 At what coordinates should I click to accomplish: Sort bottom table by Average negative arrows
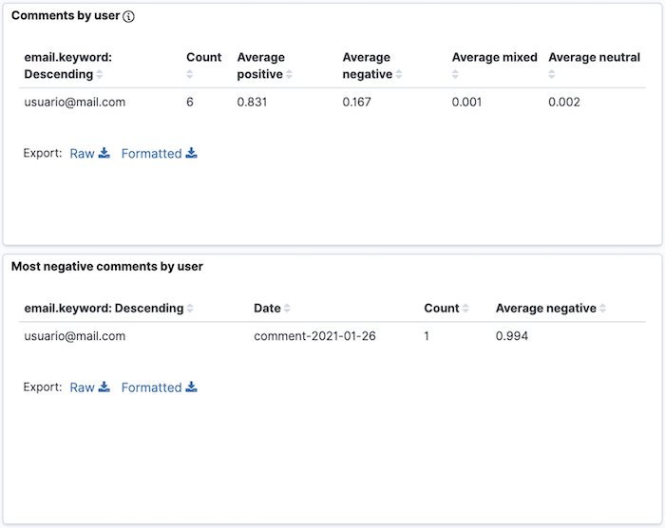click(603, 309)
